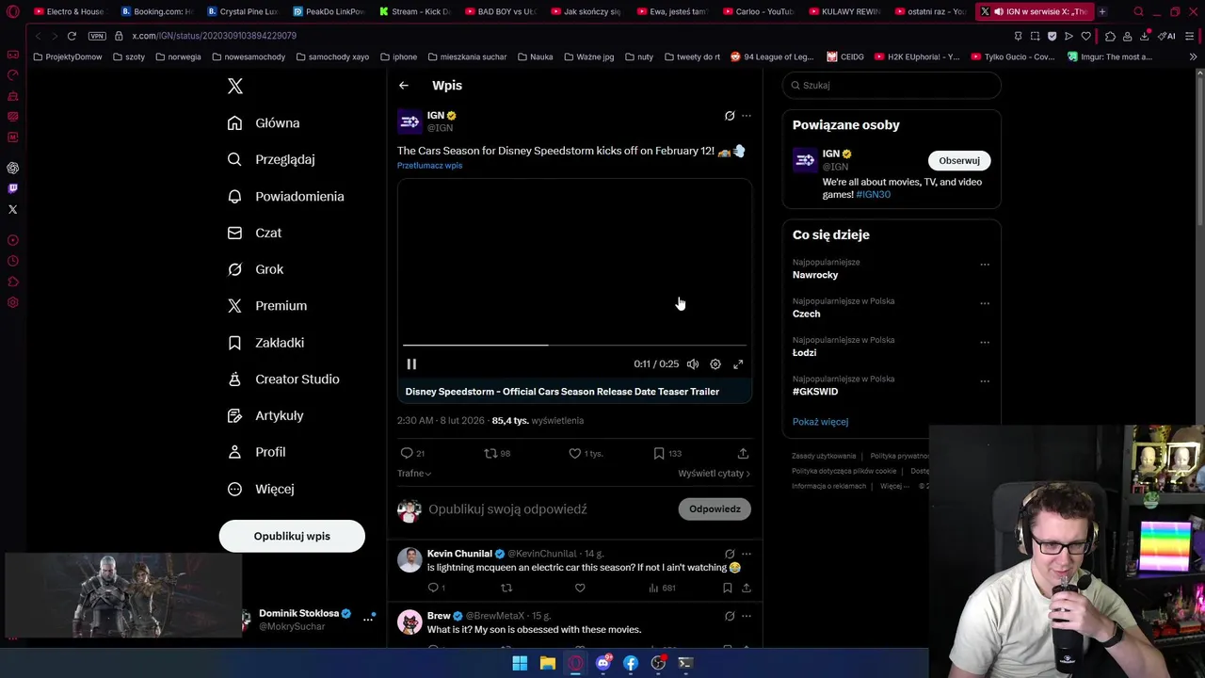Switch to the Stream - Kick tab
1205x678 pixels.
(x=415, y=11)
